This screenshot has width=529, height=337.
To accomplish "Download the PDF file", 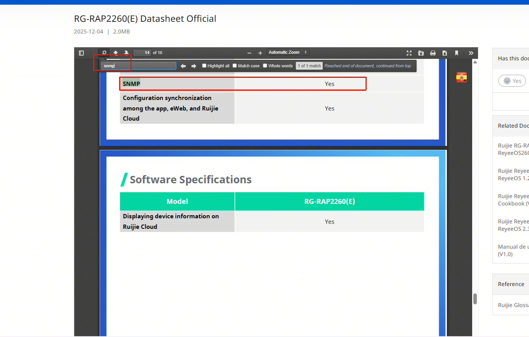I will pyautogui.click(x=445, y=53).
